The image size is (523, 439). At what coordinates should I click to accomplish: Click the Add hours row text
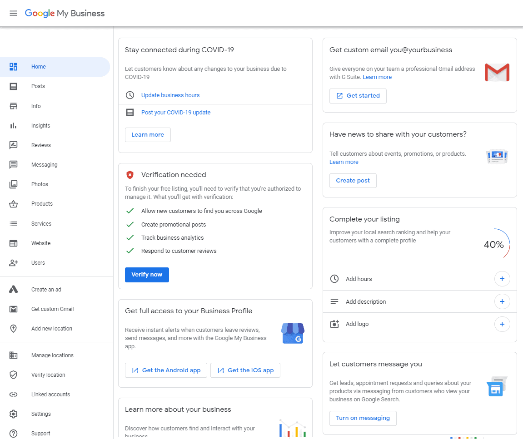click(x=359, y=279)
